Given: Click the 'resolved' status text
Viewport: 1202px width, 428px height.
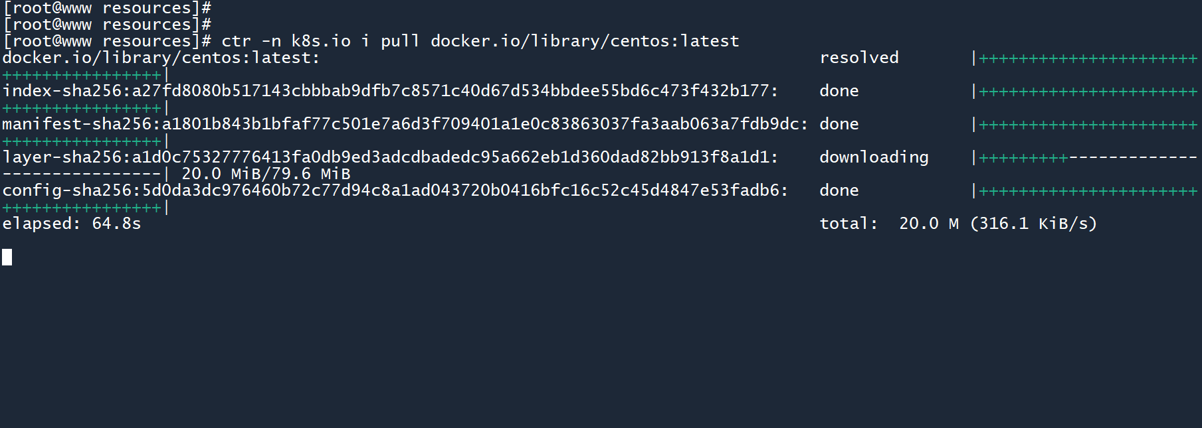Looking at the screenshot, I should click(x=858, y=58).
